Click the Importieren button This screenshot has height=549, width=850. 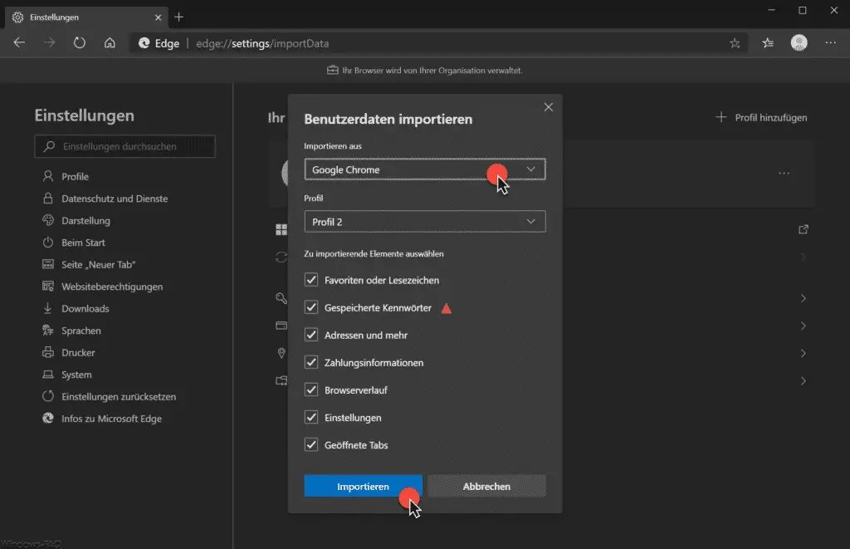[x=364, y=486]
